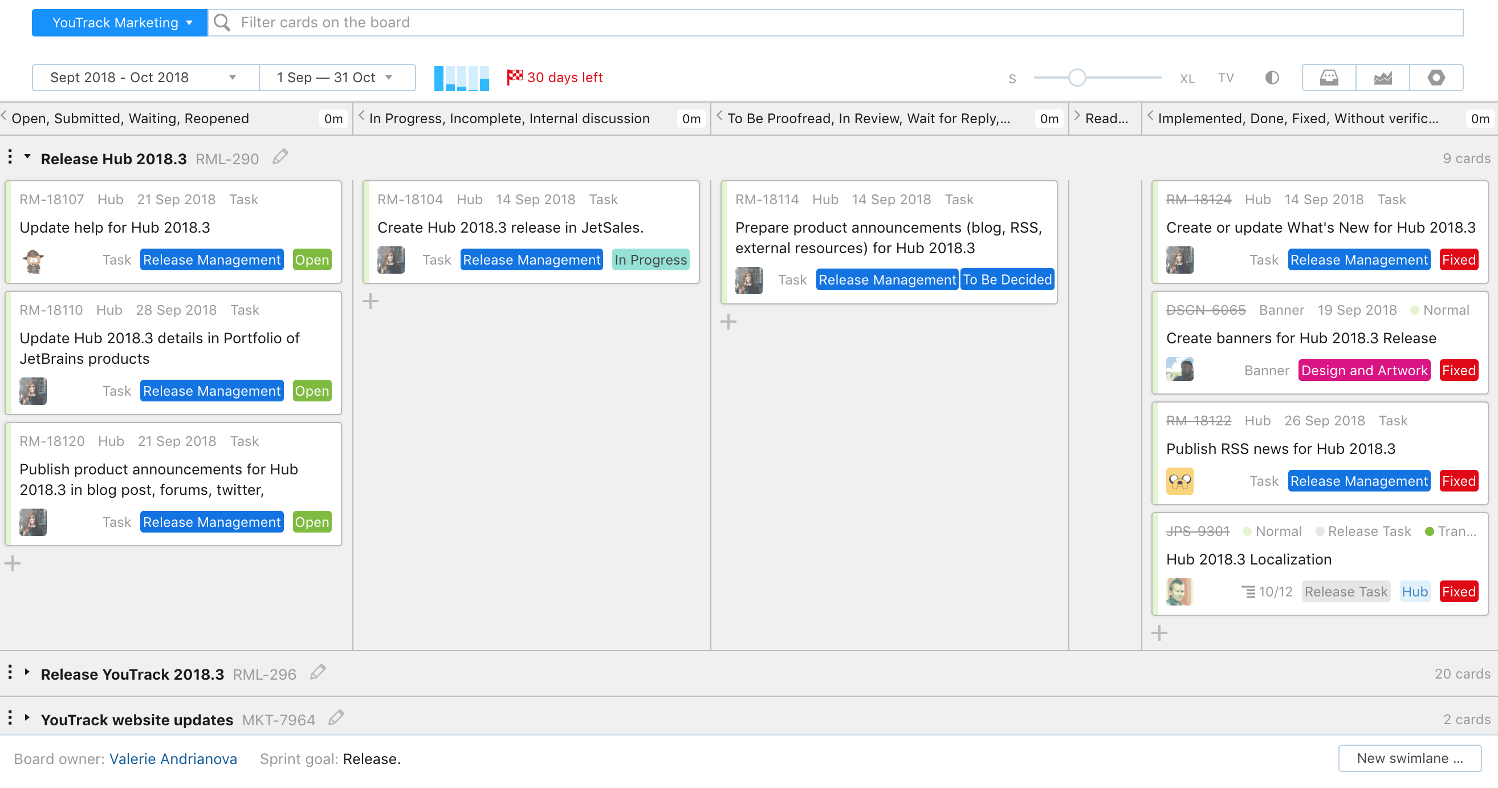This screenshot has height=788, width=1498.
Task: Collapse the In Progress, Incomplete column
Action: tap(361, 116)
